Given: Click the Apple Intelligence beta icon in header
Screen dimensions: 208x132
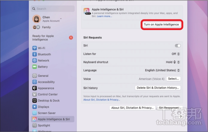Looking at the screenshot, I should click(87, 11).
